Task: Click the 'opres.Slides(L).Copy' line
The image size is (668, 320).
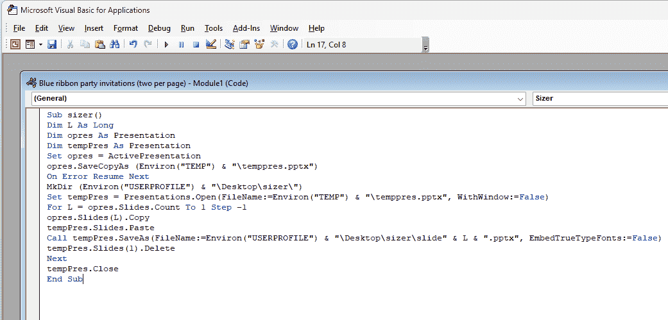Action: tap(98, 217)
